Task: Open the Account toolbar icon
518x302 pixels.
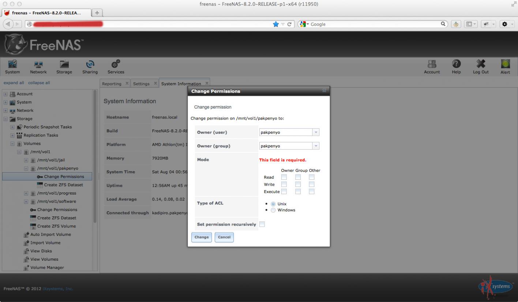Action: point(432,67)
